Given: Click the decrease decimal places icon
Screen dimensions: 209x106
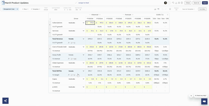Looking at the screenshot, I should pyautogui.click(x=155, y=9).
